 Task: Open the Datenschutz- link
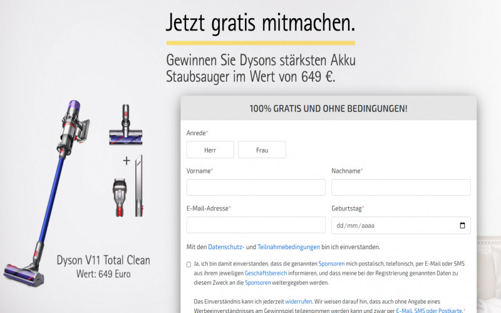tap(226, 247)
